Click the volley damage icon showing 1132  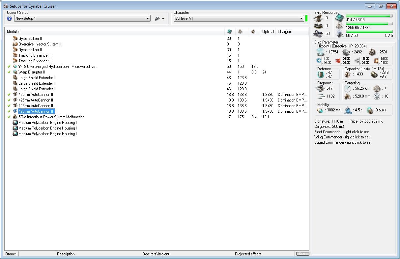pos(320,96)
